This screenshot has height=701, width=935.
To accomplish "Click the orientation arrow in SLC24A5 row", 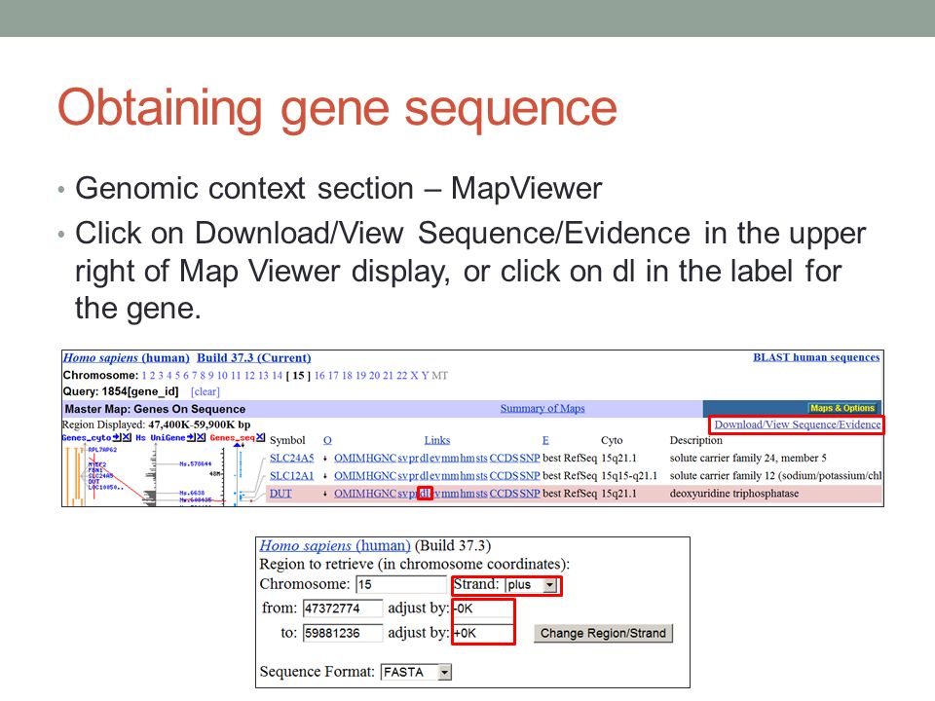I will pos(325,459).
